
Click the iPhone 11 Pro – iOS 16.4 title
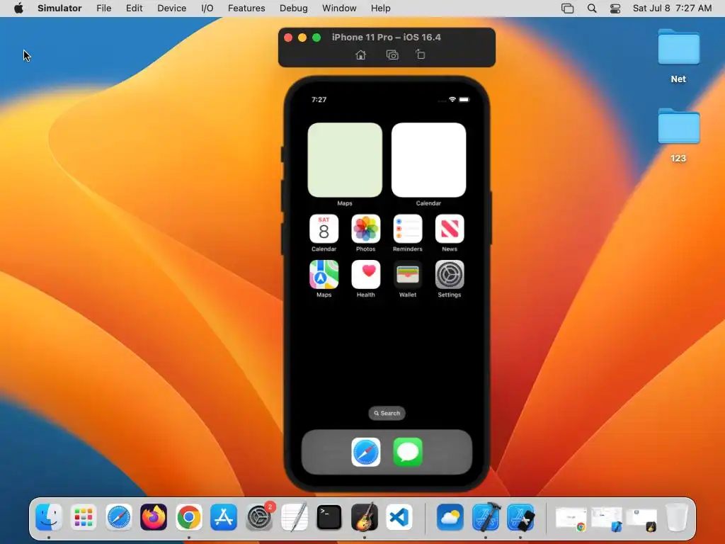pos(386,38)
